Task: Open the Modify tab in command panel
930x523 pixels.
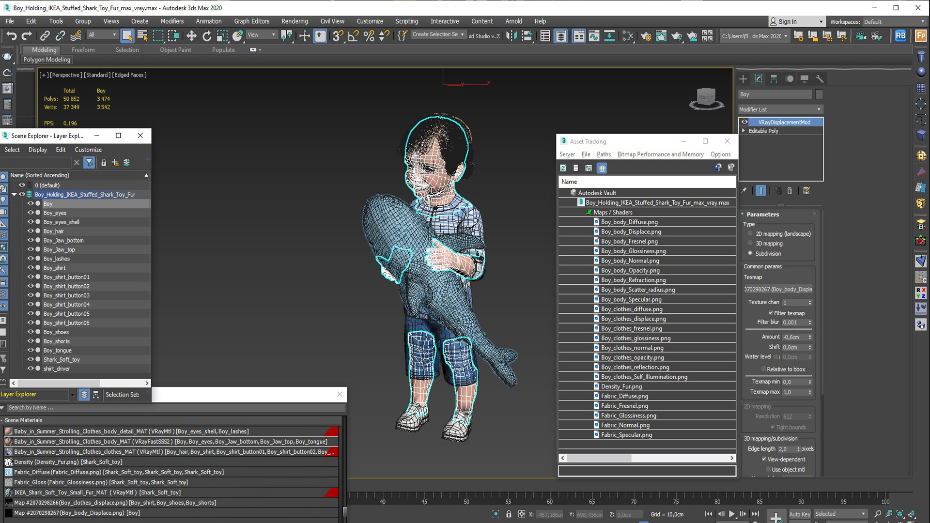Action: [x=759, y=78]
